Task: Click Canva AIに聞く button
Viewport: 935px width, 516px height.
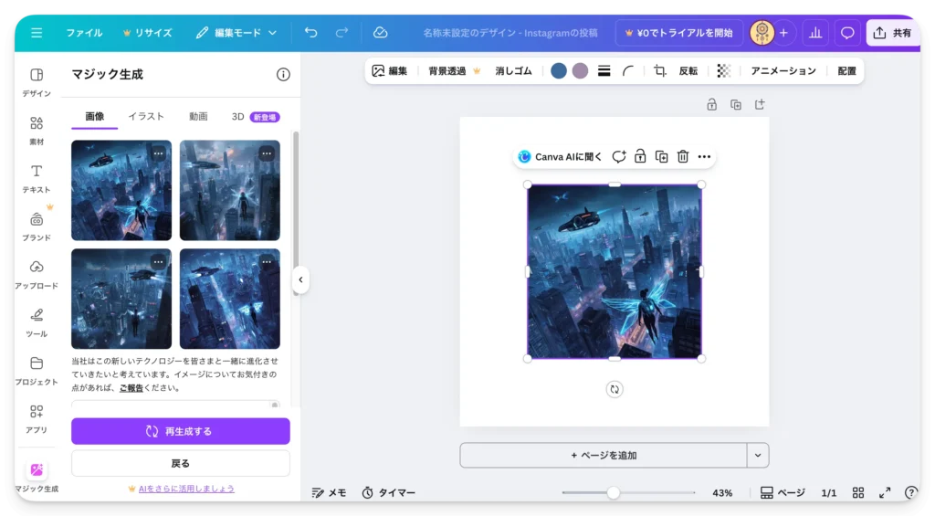Action: 561,157
